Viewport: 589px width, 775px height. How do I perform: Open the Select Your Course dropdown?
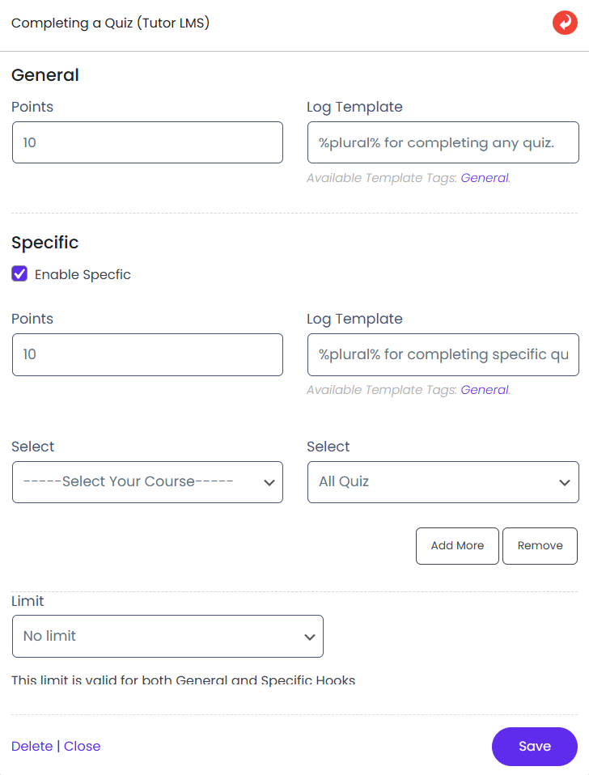click(147, 482)
